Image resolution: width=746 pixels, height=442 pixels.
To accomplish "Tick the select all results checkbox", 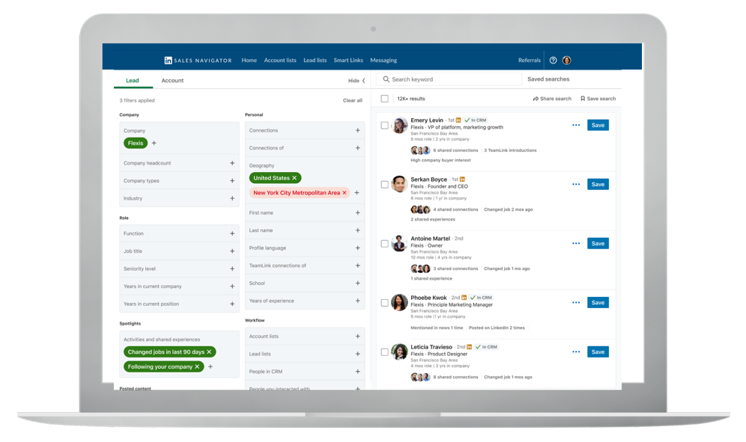I will click(385, 99).
